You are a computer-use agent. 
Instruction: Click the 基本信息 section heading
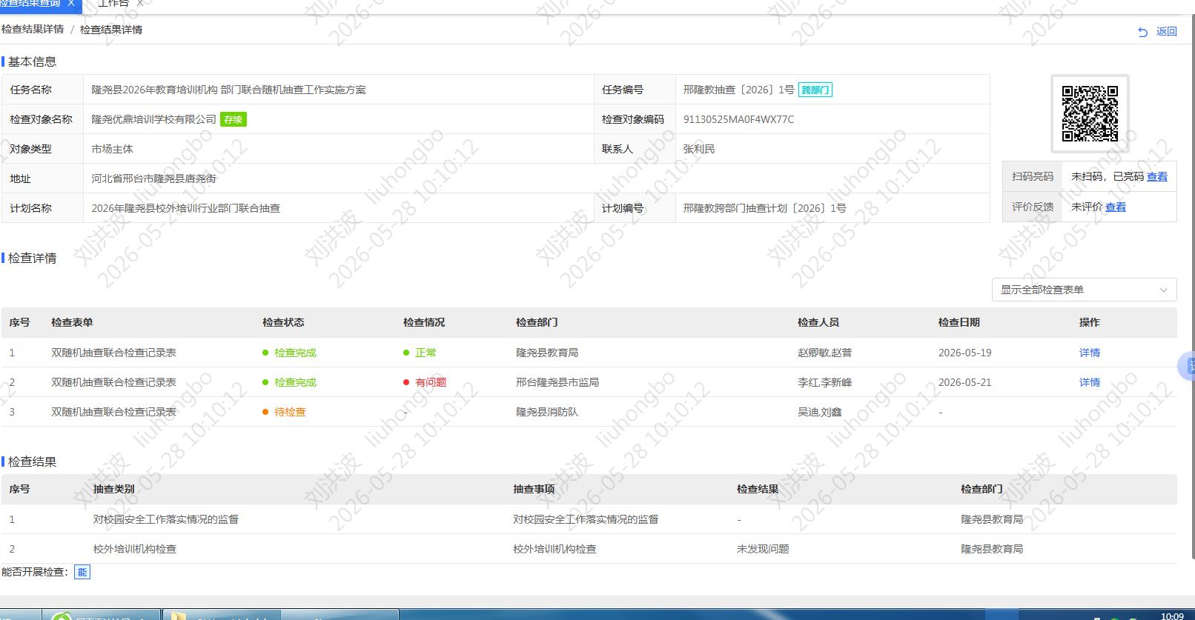[x=32, y=61]
